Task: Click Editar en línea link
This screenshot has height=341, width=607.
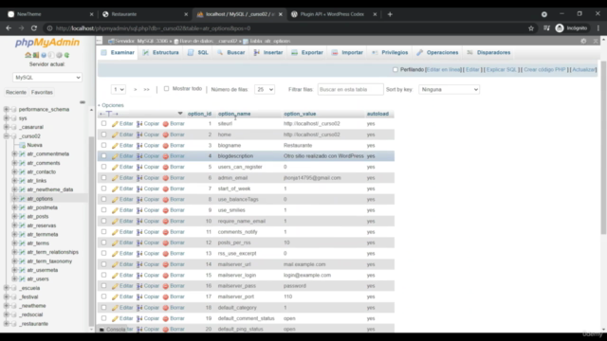Action: click(444, 70)
